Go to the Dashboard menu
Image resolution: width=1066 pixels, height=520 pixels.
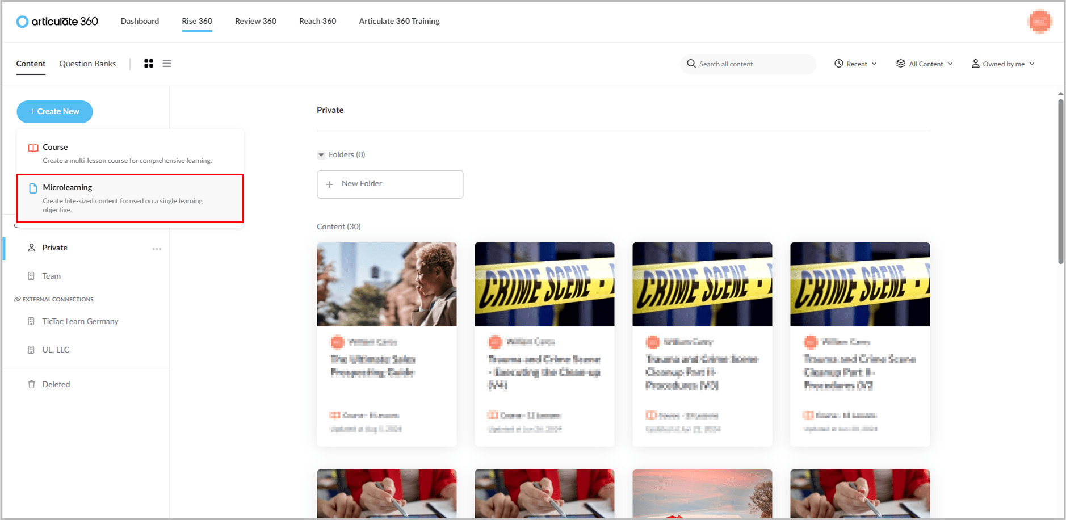[139, 21]
